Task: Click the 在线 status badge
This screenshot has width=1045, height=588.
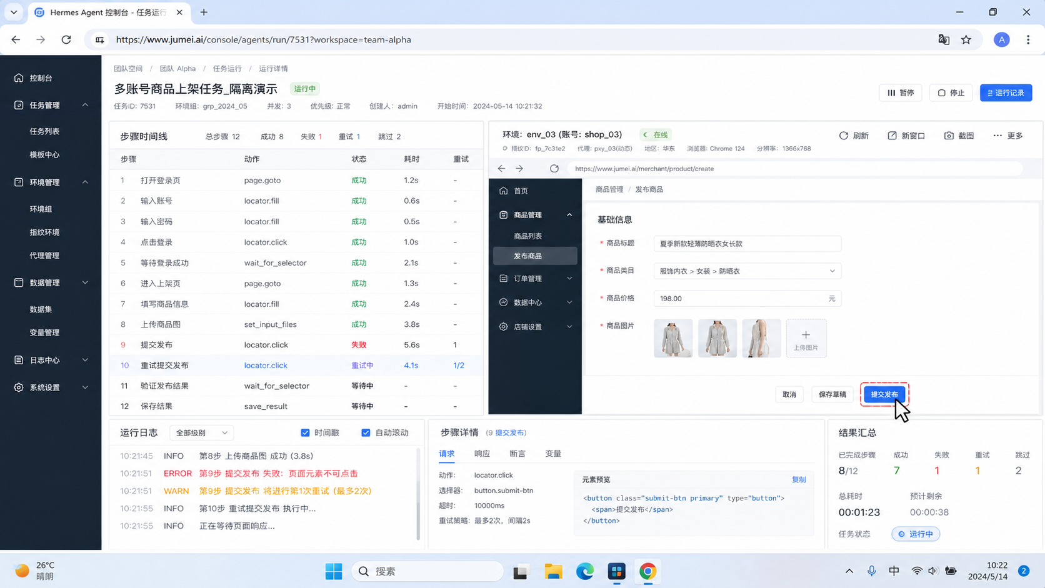Action: coord(656,134)
